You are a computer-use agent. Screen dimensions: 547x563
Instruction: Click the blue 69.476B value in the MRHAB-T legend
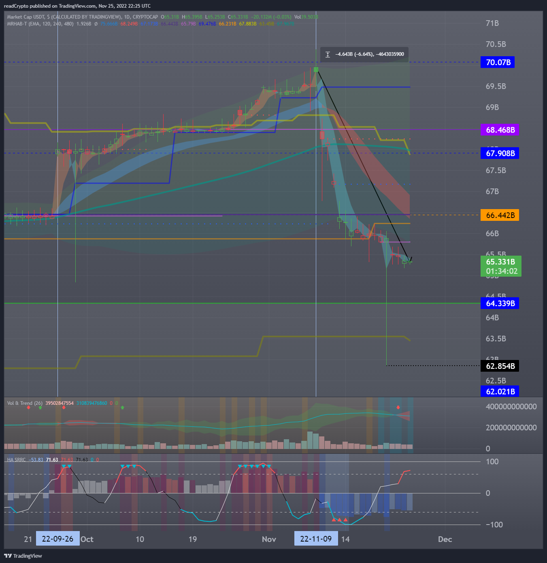207,24
